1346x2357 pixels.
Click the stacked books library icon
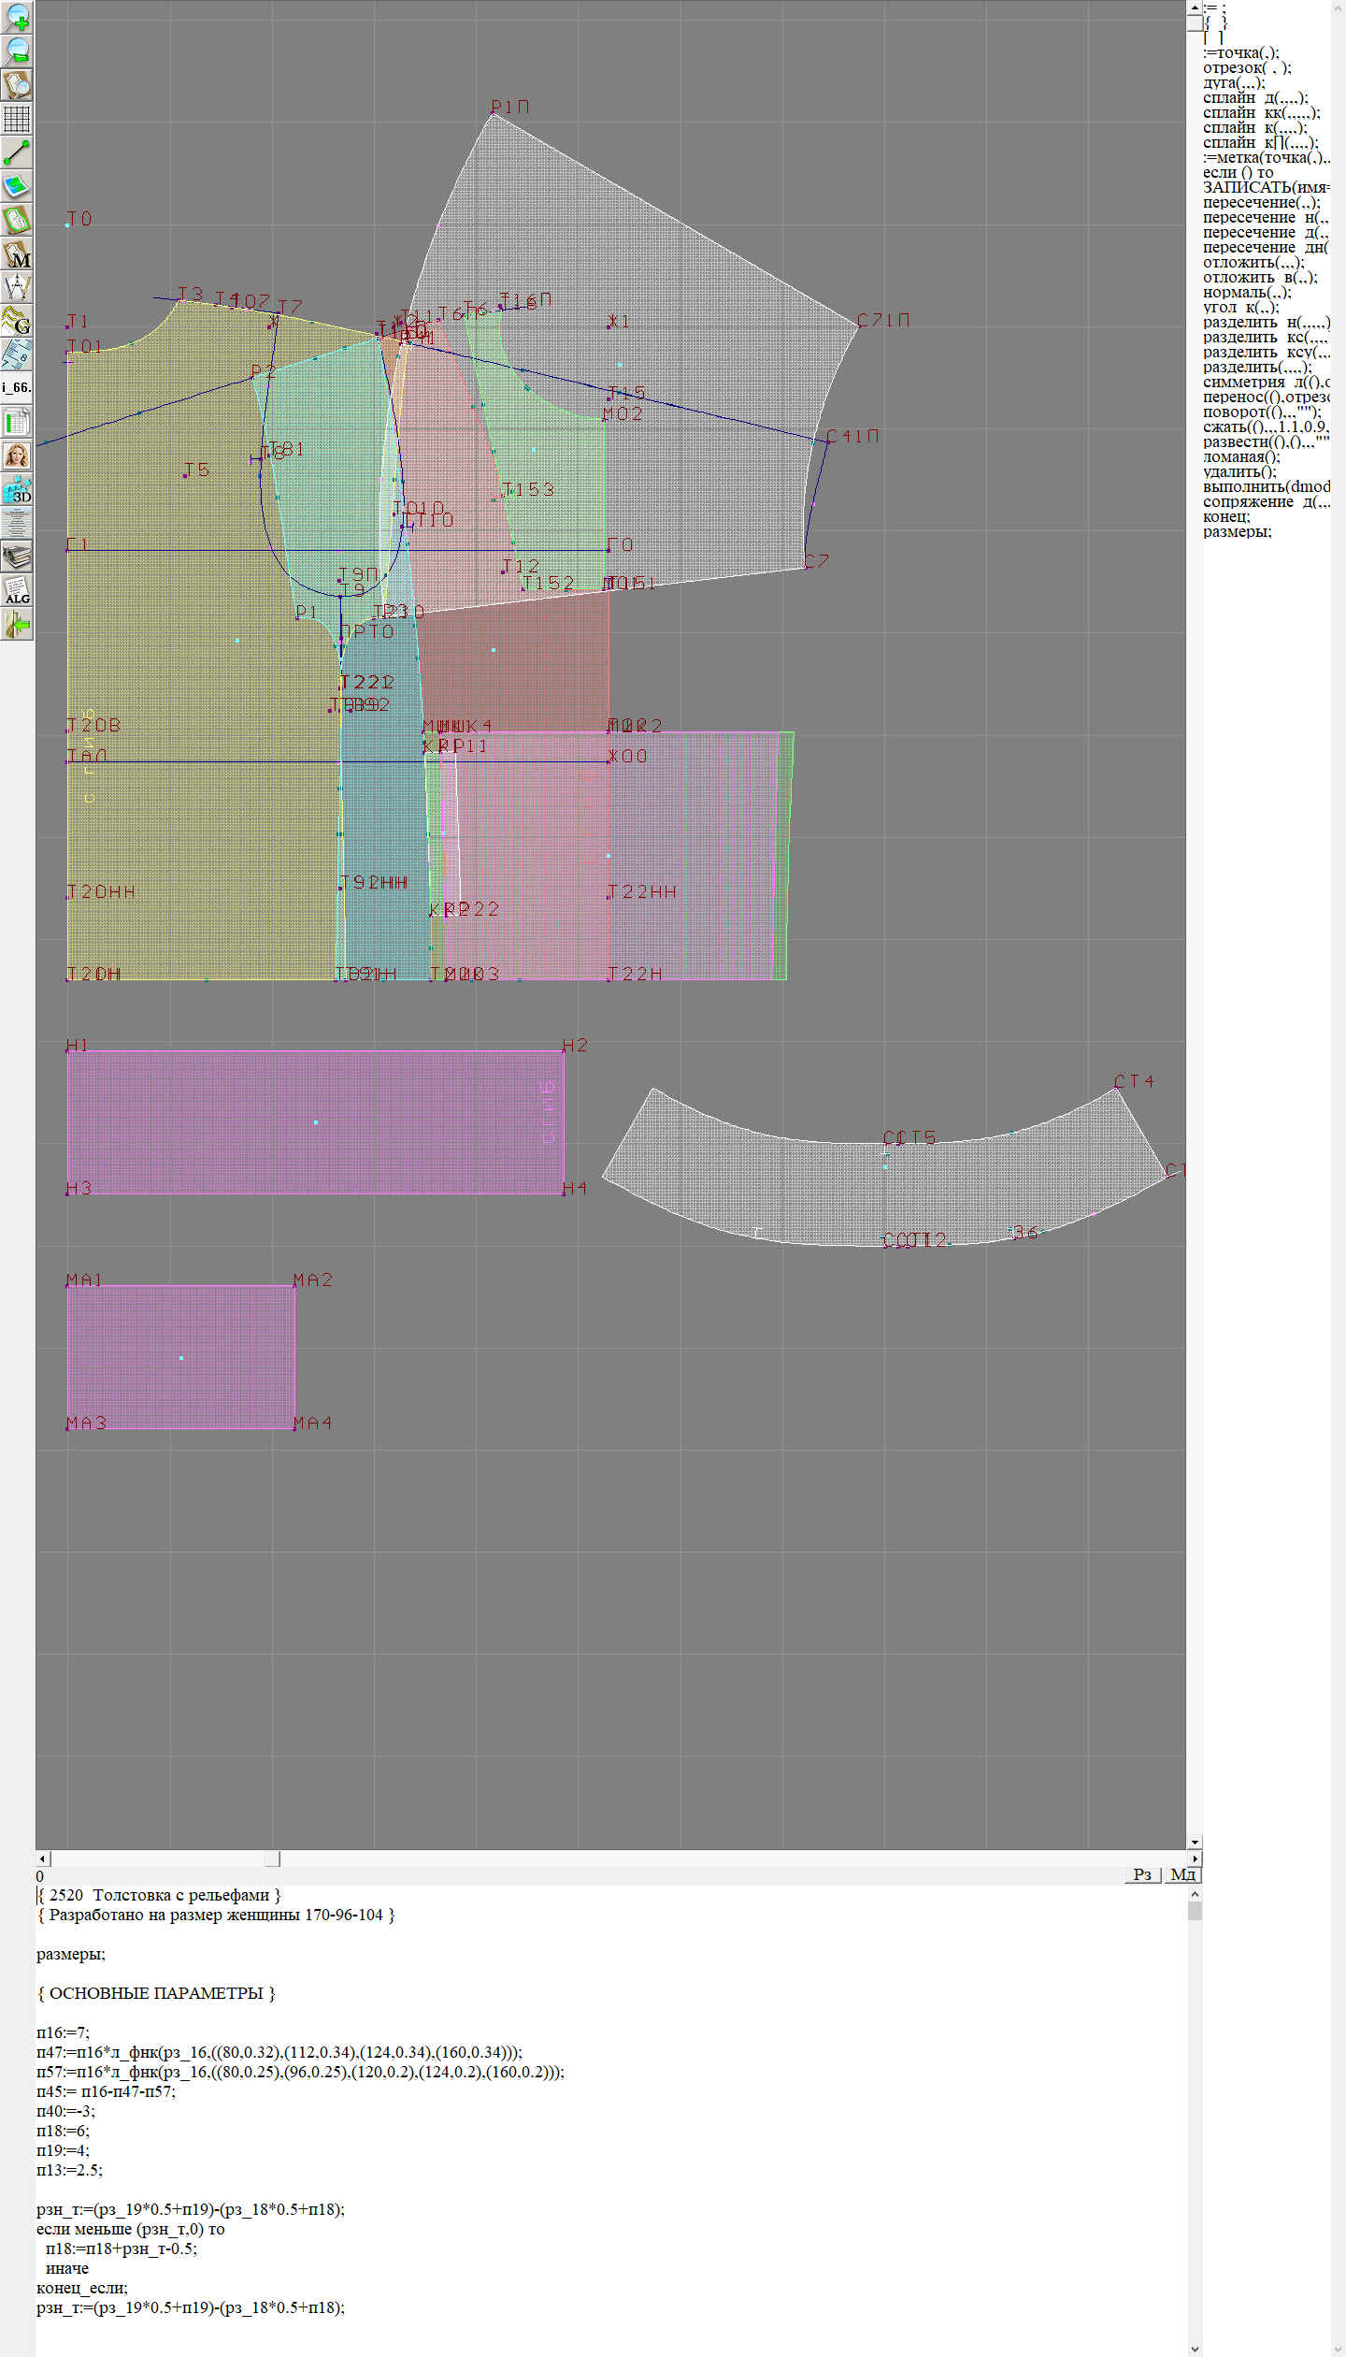(17, 557)
